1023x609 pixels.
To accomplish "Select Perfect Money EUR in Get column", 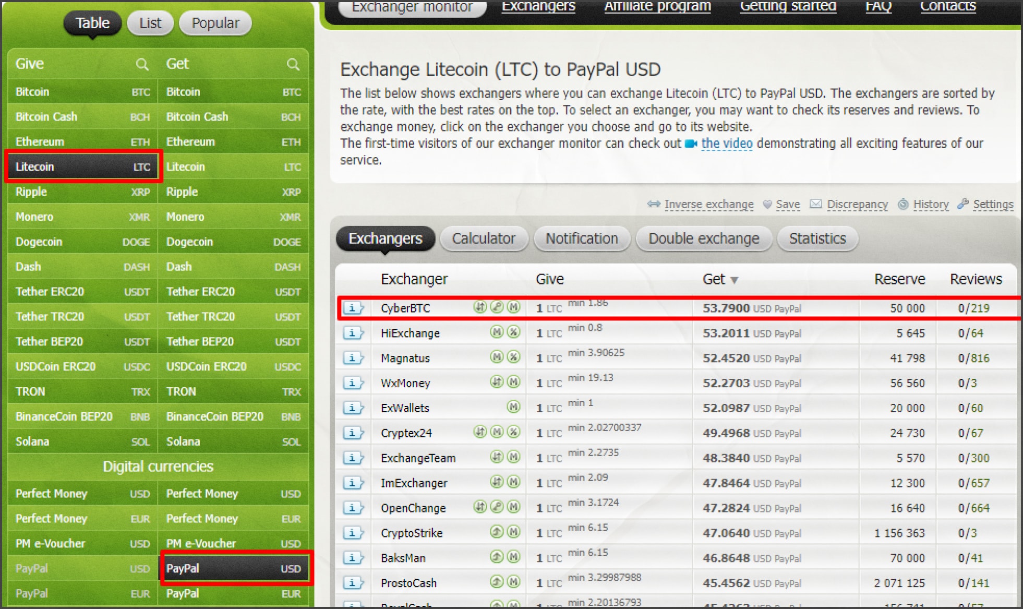I will [233, 519].
